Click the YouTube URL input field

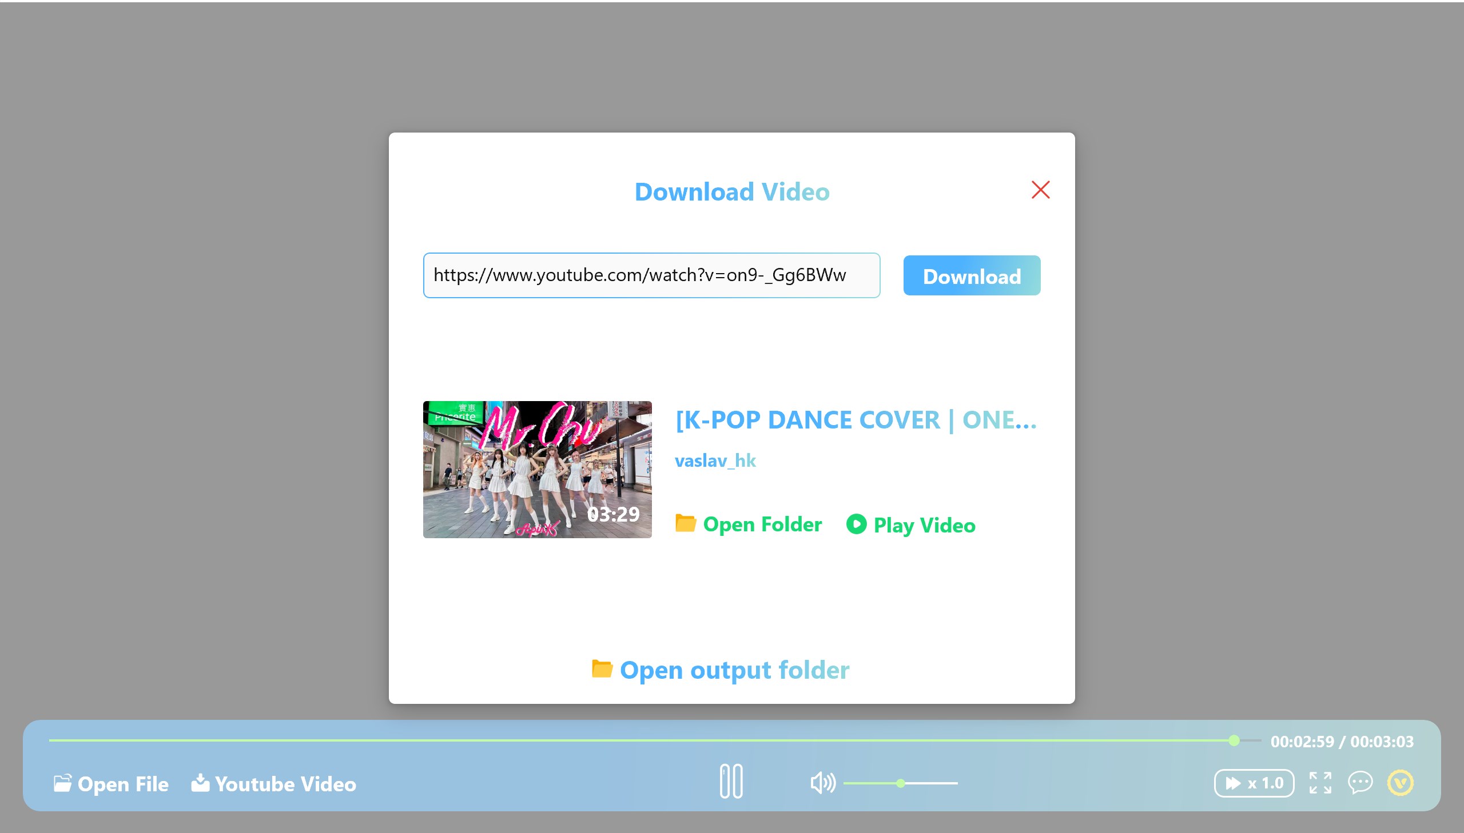651,275
